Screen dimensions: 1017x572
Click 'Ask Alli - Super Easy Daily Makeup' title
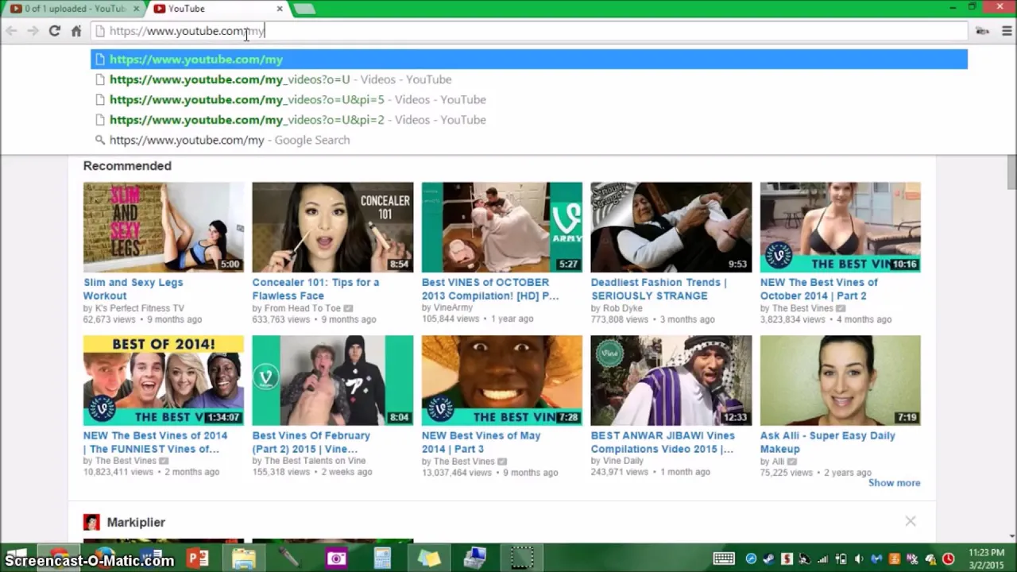click(828, 442)
